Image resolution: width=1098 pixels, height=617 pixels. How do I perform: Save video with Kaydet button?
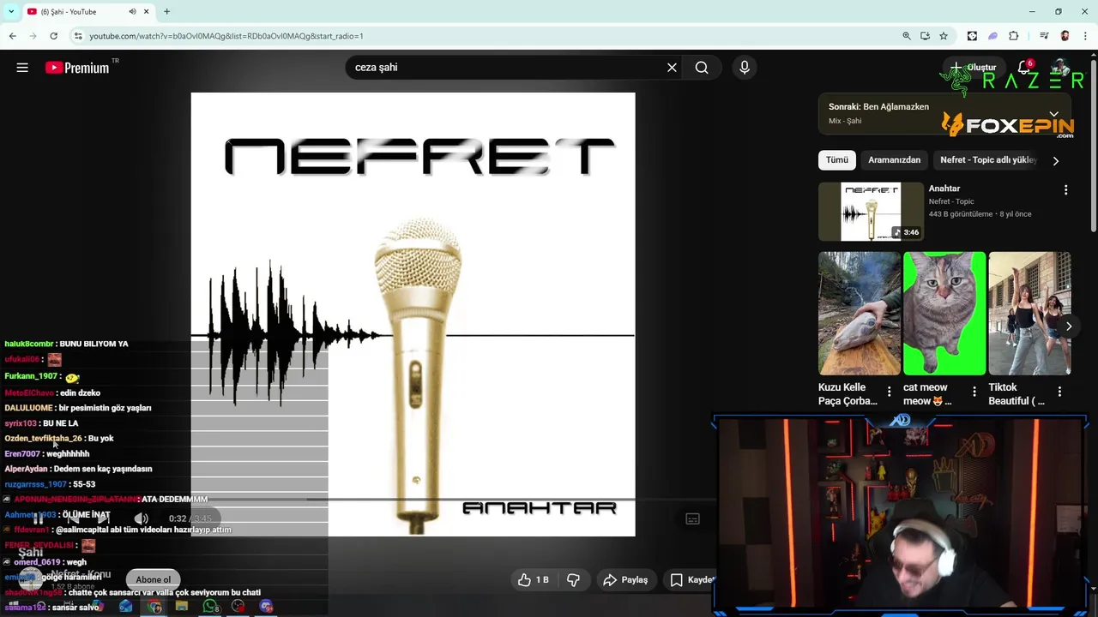(x=691, y=580)
